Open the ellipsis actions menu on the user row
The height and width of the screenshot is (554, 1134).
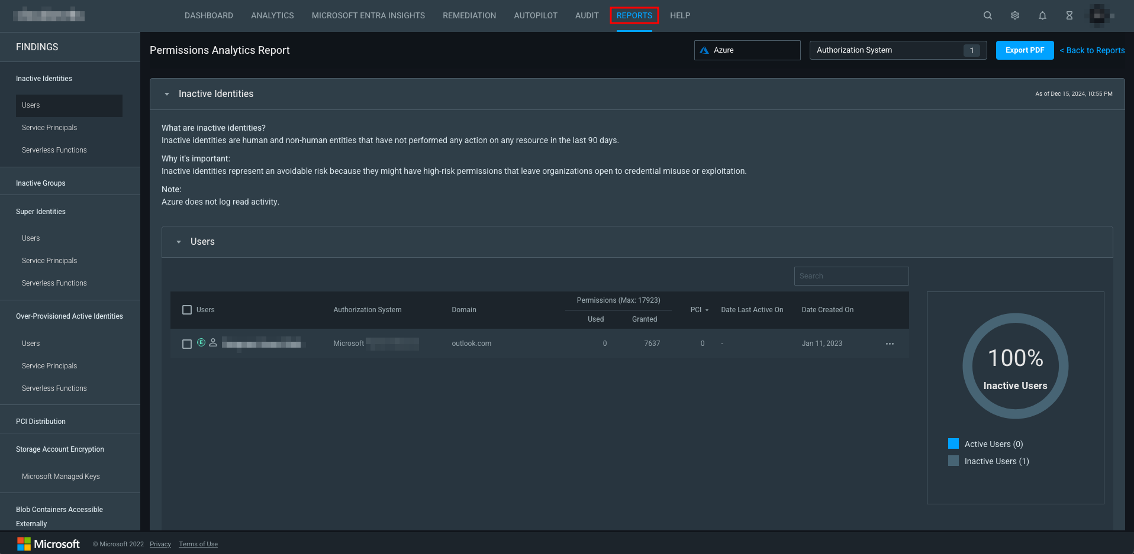tap(890, 343)
